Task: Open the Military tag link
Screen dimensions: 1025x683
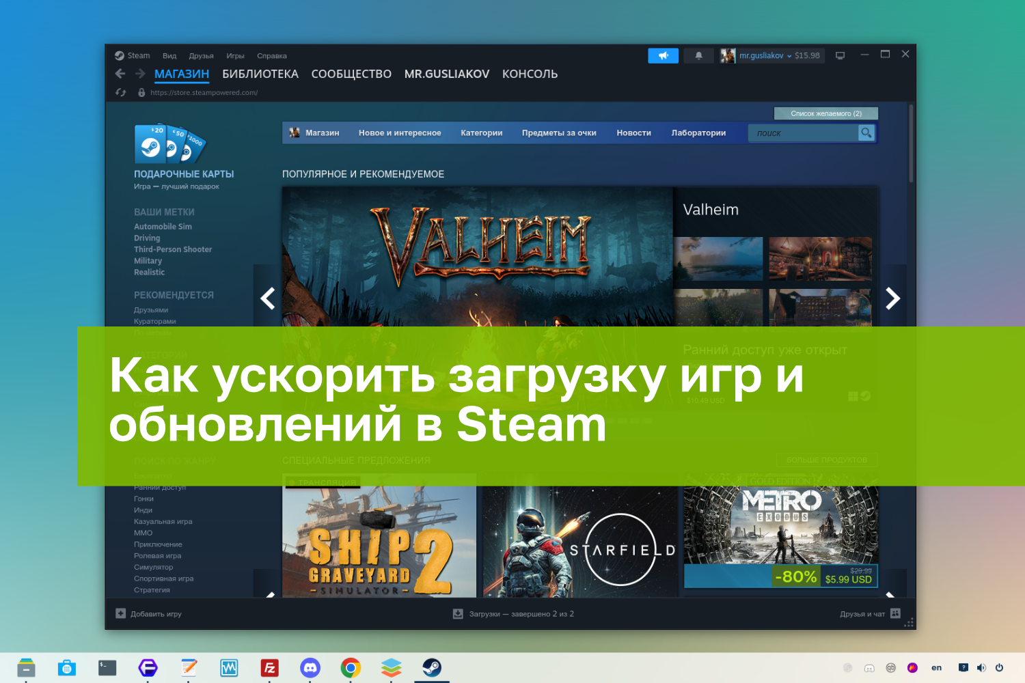Action: [148, 261]
